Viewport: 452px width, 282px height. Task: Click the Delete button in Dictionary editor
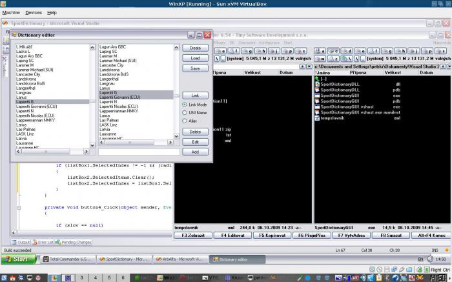[195, 132]
